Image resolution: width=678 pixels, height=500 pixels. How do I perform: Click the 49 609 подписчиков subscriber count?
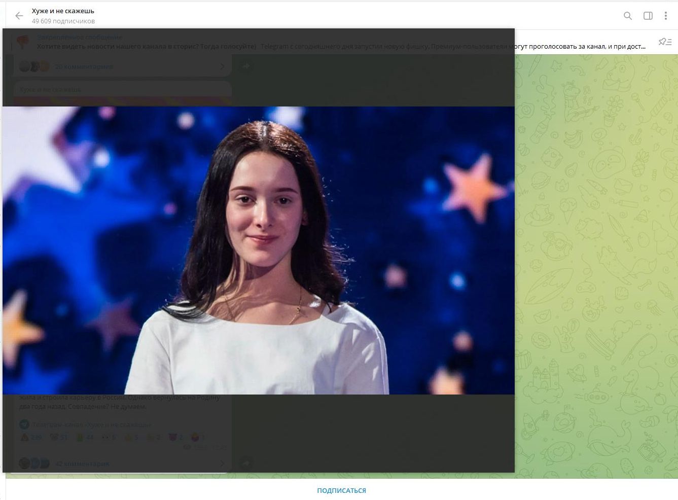[x=63, y=21]
